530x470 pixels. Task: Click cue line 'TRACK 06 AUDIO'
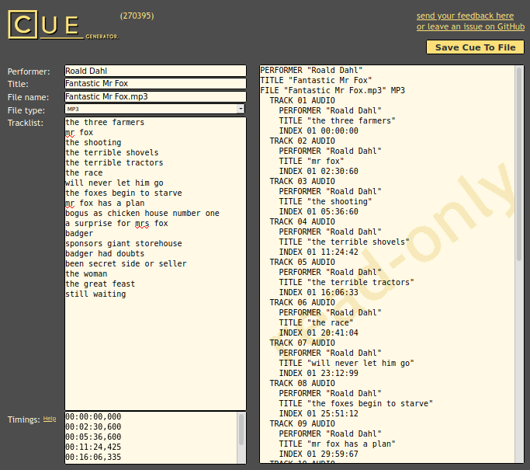(x=302, y=303)
